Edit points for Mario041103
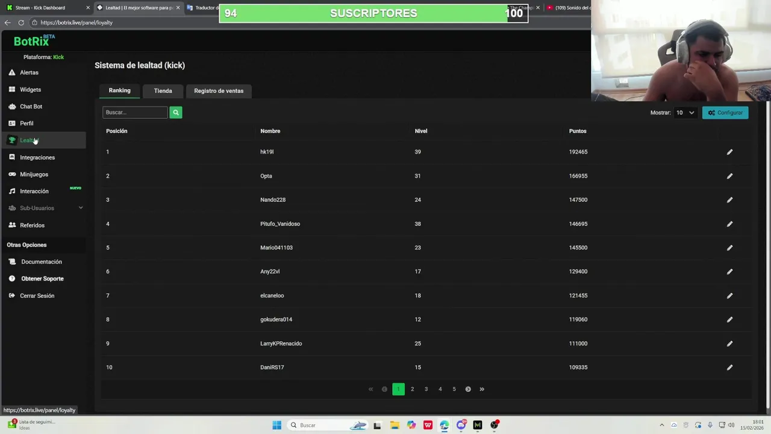Screen dimensions: 771x434 [729, 248]
